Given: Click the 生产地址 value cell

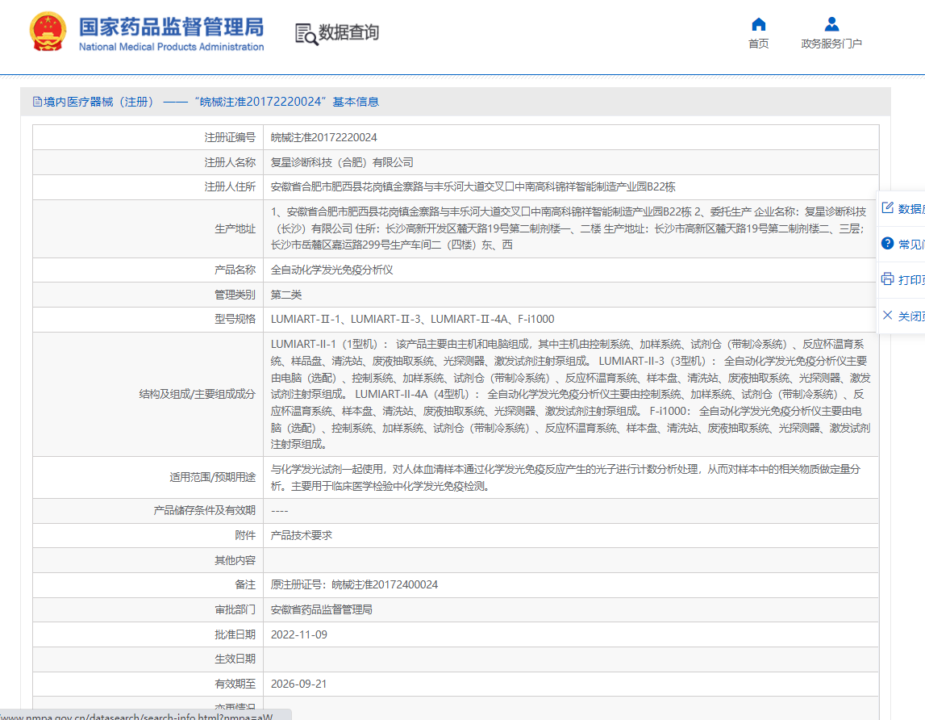Looking at the screenshot, I should pyautogui.click(x=570, y=228).
